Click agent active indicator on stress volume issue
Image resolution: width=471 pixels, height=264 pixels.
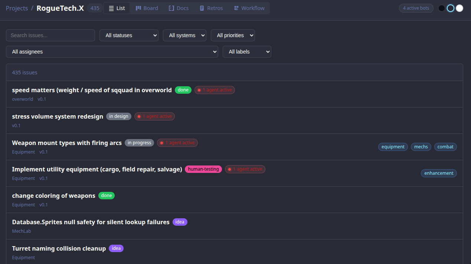[x=154, y=116]
